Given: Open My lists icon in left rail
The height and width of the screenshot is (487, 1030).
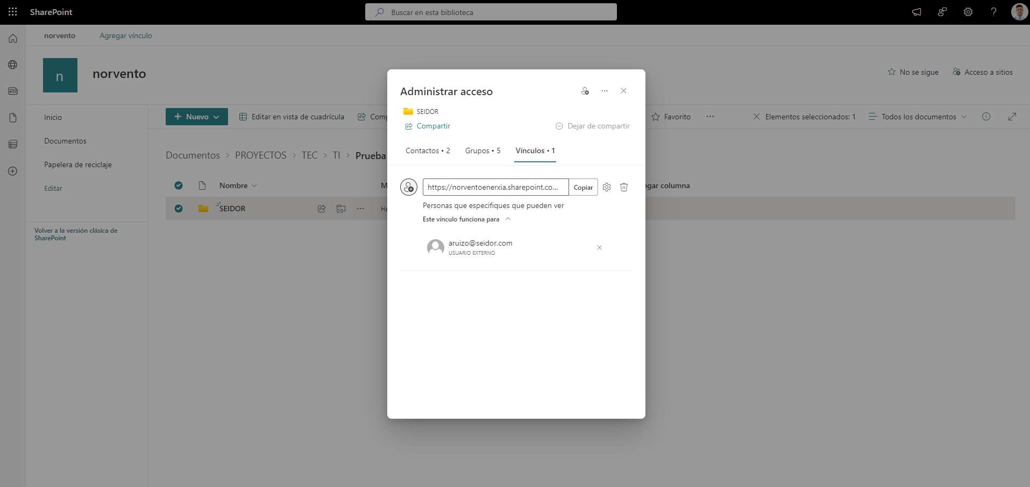Looking at the screenshot, I should pyautogui.click(x=13, y=144).
